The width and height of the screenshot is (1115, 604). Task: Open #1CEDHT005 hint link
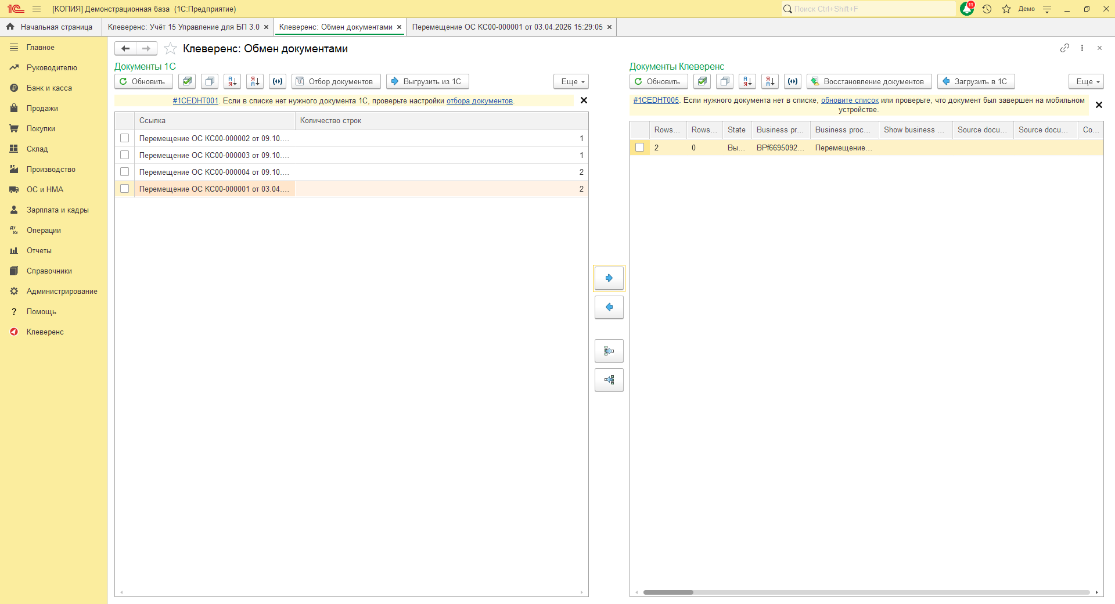pyautogui.click(x=656, y=100)
